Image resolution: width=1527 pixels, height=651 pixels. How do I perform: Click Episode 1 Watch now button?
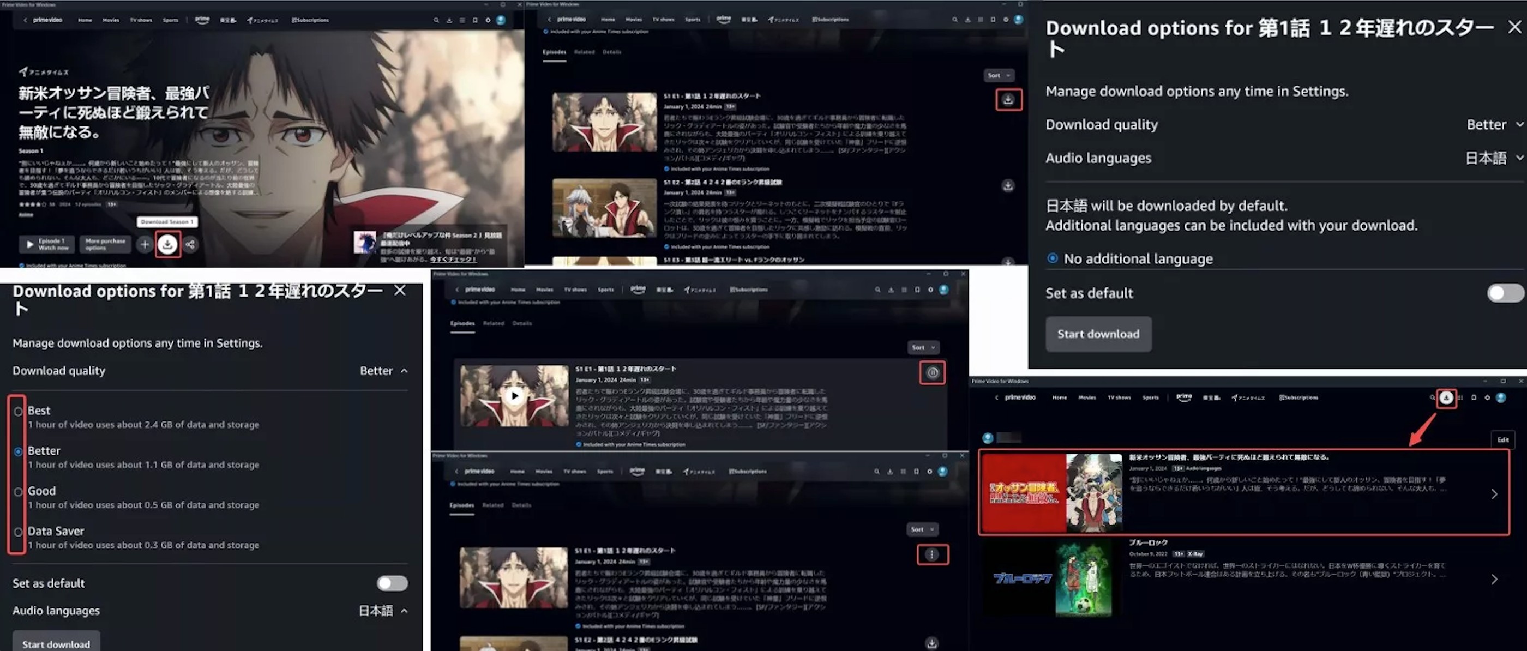tap(47, 244)
